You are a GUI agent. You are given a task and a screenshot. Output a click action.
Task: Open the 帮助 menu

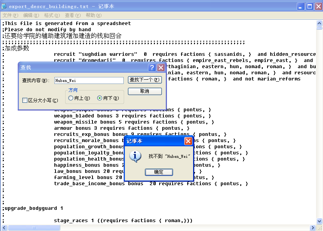tap(93, 15)
